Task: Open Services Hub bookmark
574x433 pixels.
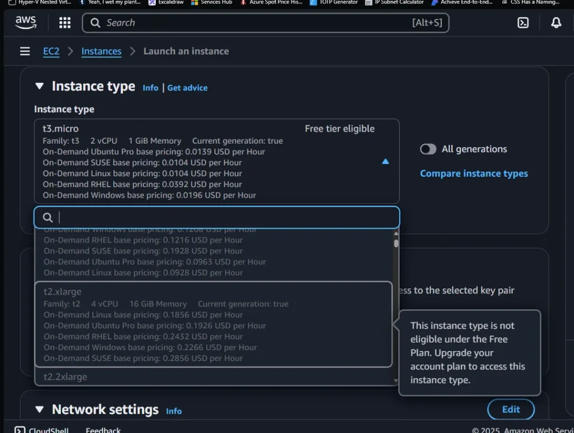Action: (x=212, y=2)
